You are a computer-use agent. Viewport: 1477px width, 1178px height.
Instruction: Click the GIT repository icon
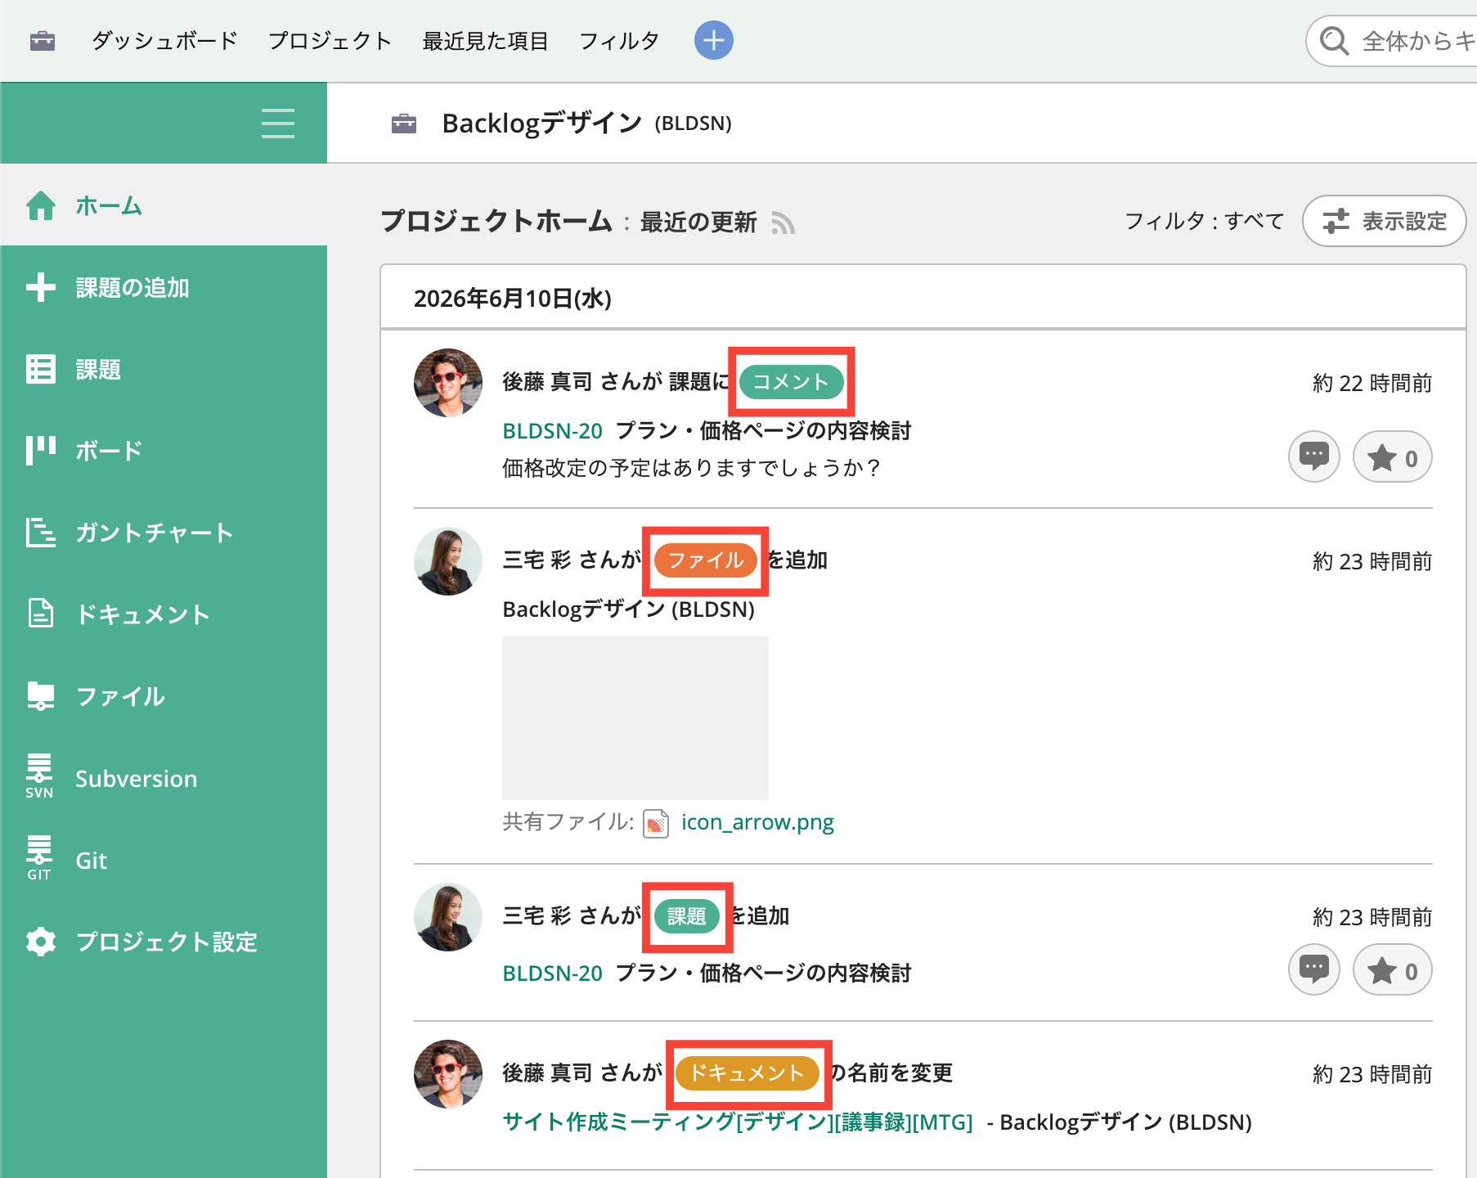tap(39, 857)
